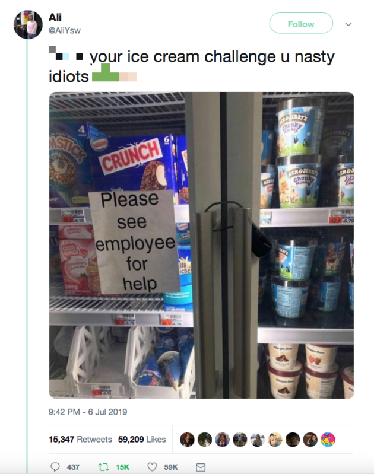The height and width of the screenshot is (474, 374).
Task: Click the 437 reply count
Action: (73, 467)
